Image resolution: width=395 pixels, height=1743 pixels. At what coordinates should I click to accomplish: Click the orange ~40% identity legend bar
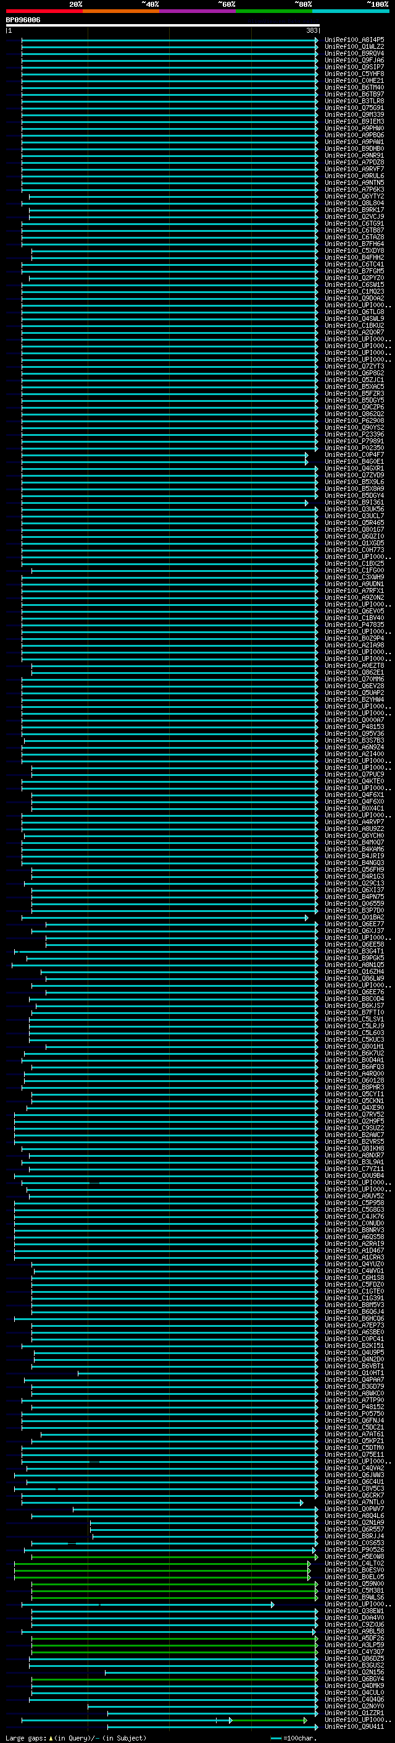click(x=122, y=12)
